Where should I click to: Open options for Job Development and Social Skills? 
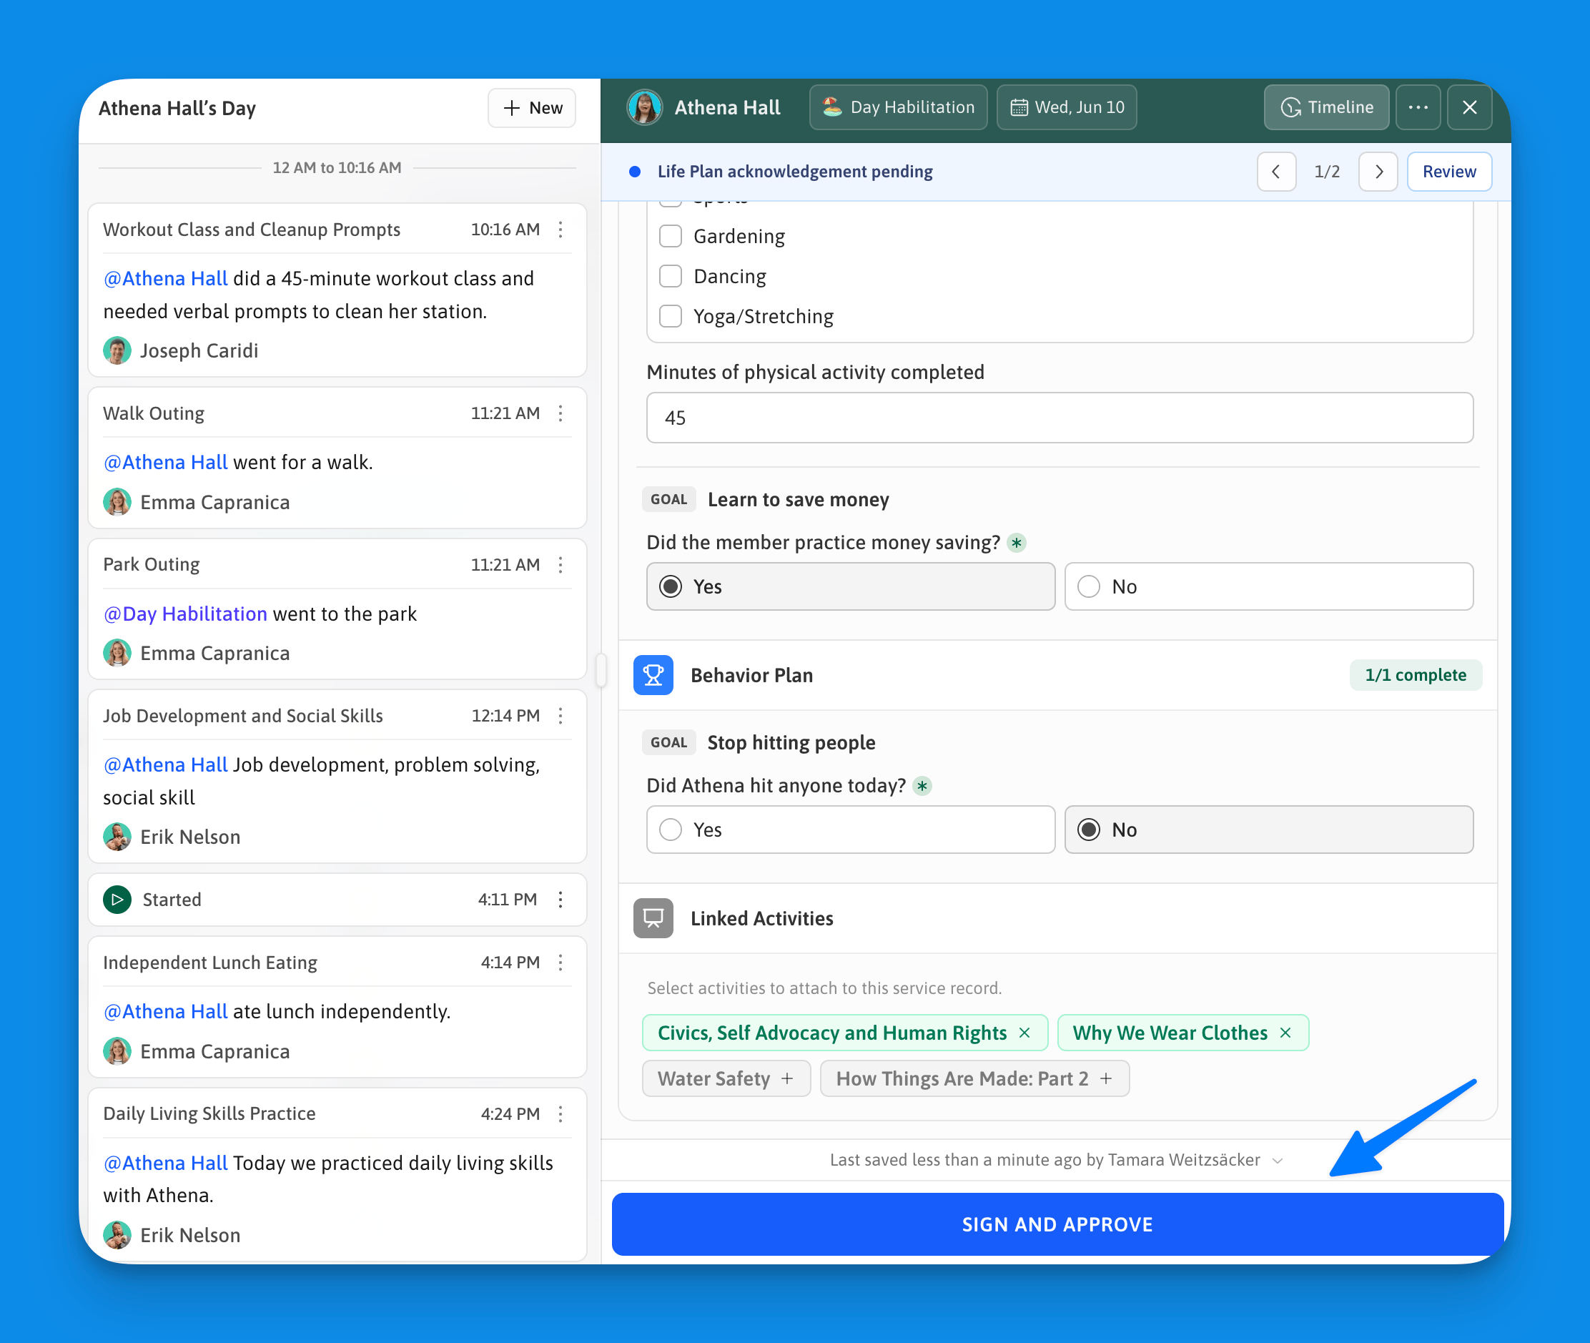coord(561,716)
